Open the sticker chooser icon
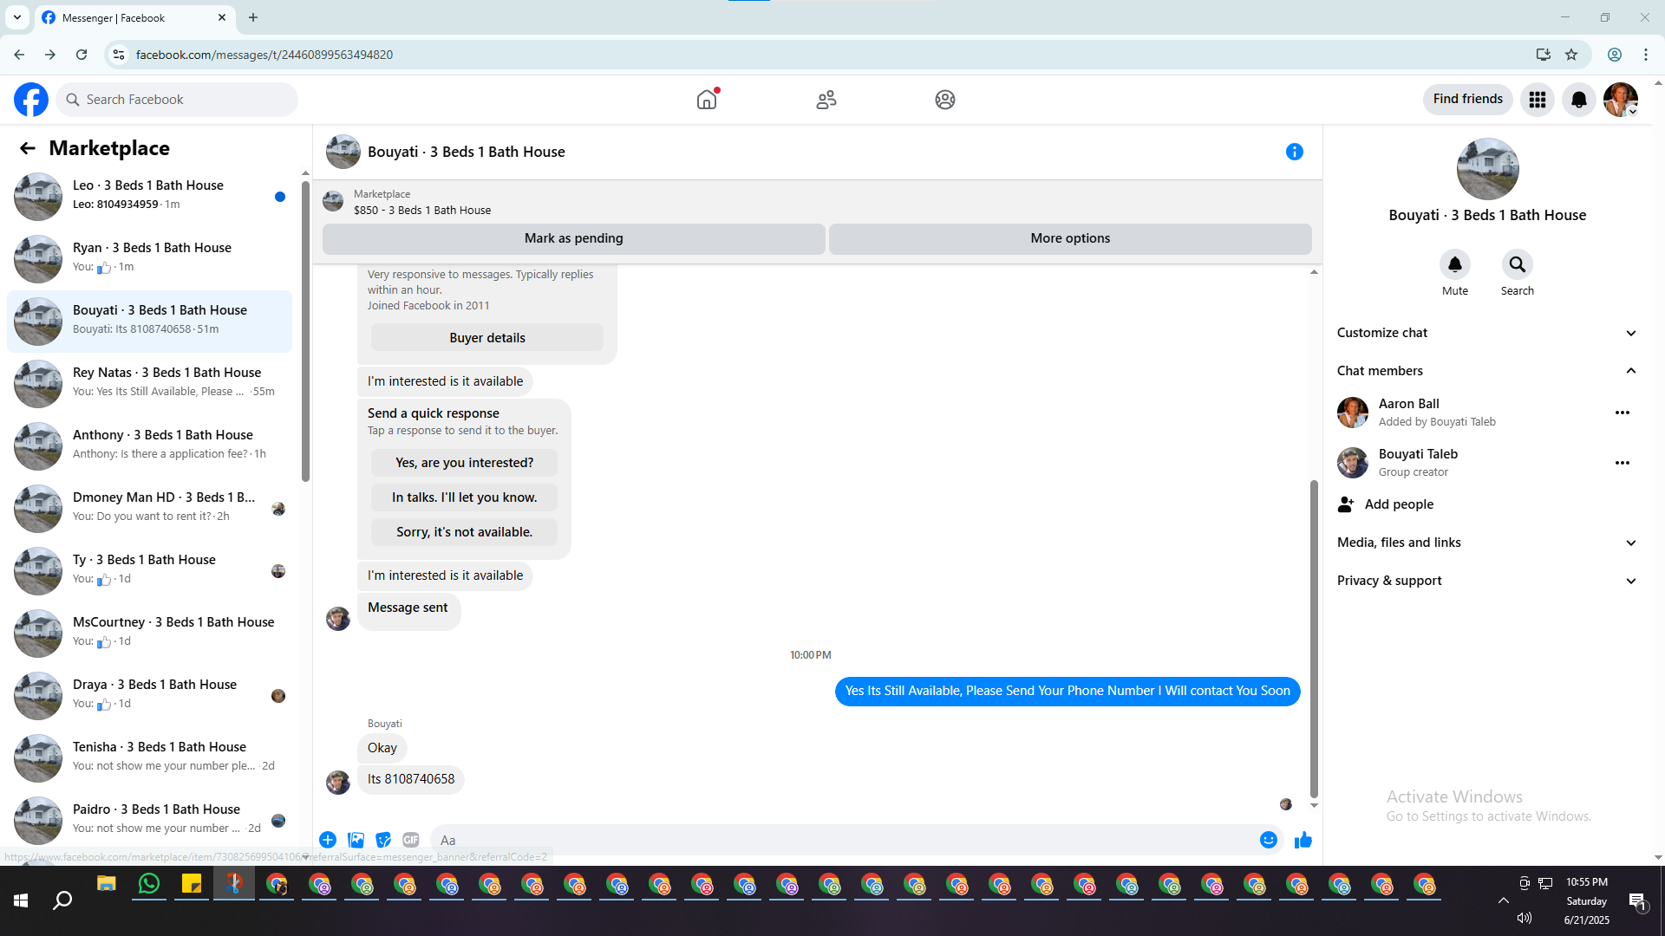The width and height of the screenshot is (1665, 936). [x=383, y=840]
